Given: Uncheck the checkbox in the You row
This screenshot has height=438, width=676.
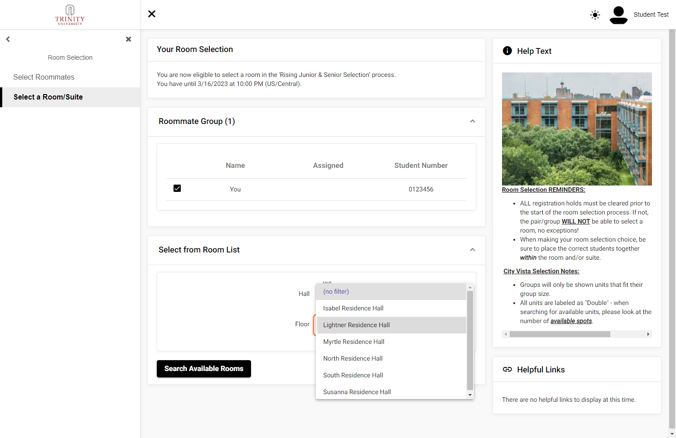Looking at the screenshot, I should pos(177,188).
